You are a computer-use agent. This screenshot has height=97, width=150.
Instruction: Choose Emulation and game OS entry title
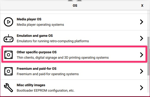35,36
